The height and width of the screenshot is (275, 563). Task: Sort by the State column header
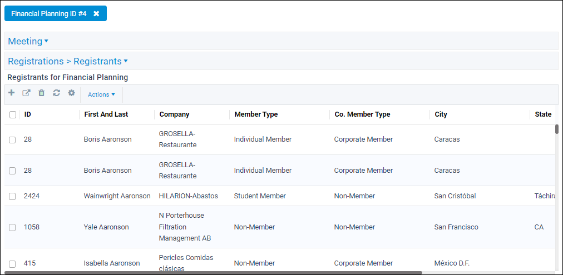(543, 114)
